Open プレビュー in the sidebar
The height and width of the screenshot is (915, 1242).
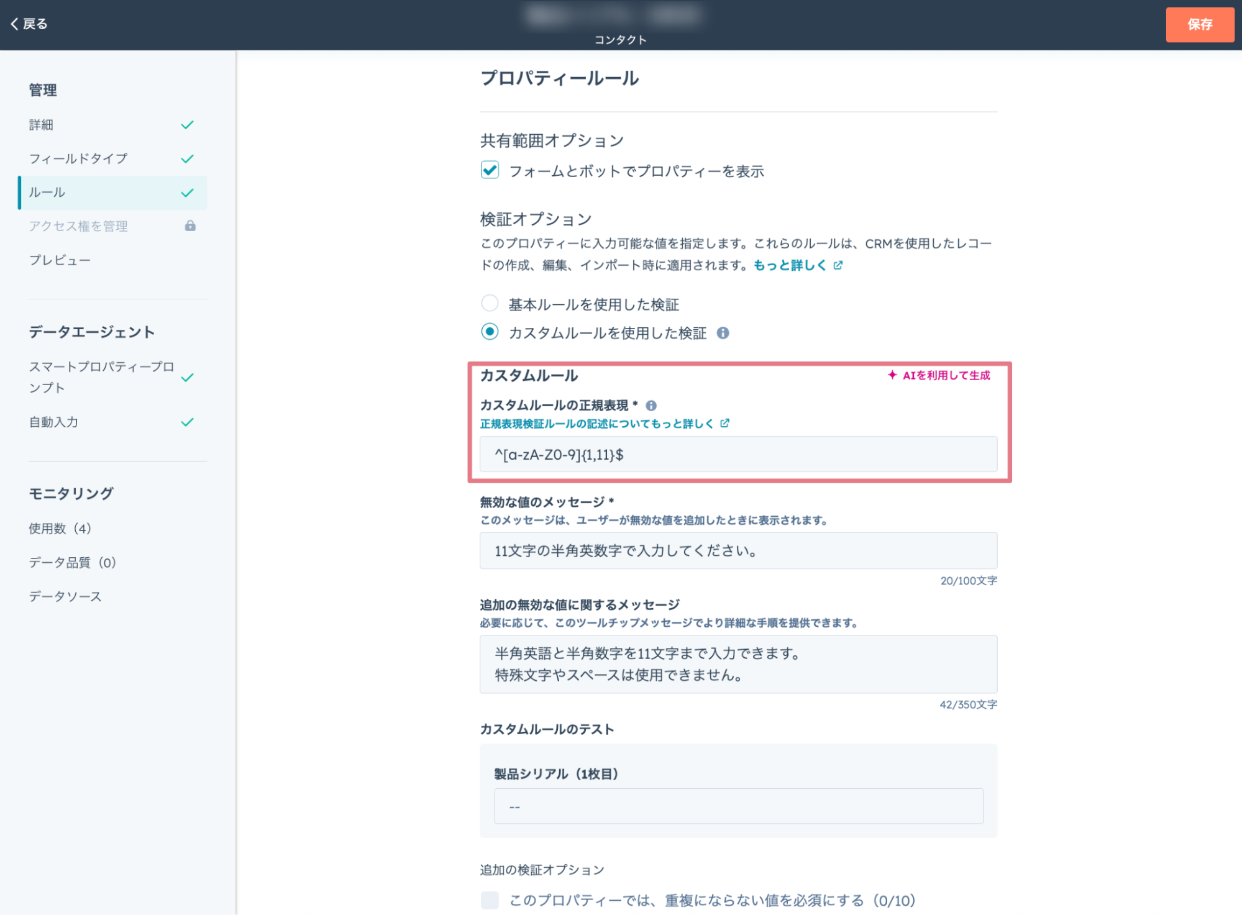[x=60, y=260]
